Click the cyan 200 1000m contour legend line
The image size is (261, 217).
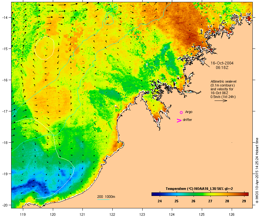click(103, 199)
